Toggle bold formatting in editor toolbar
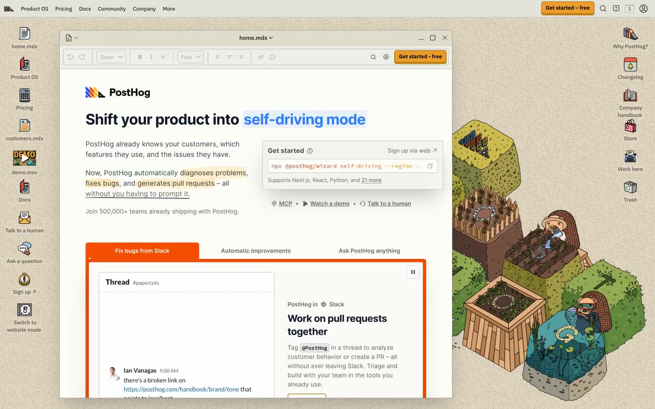 point(140,57)
